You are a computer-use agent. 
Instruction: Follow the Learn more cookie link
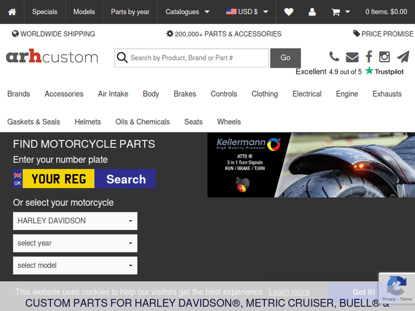click(x=289, y=292)
